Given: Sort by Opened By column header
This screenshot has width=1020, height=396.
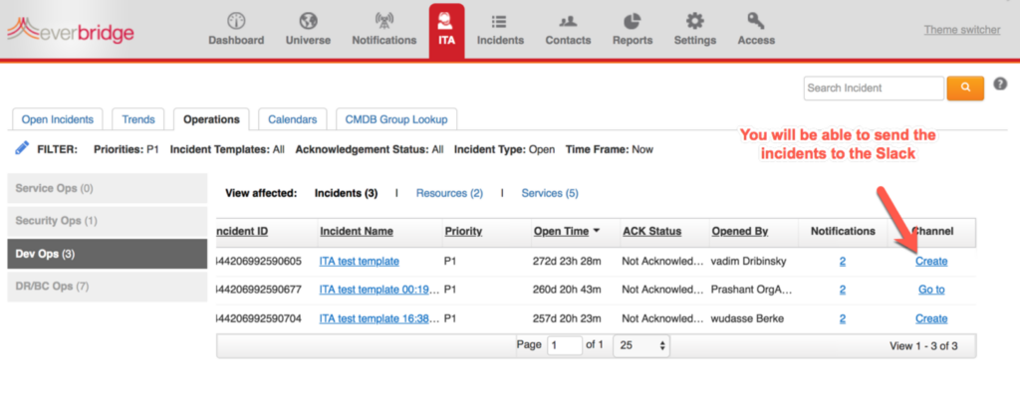Looking at the screenshot, I should click(740, 232).
